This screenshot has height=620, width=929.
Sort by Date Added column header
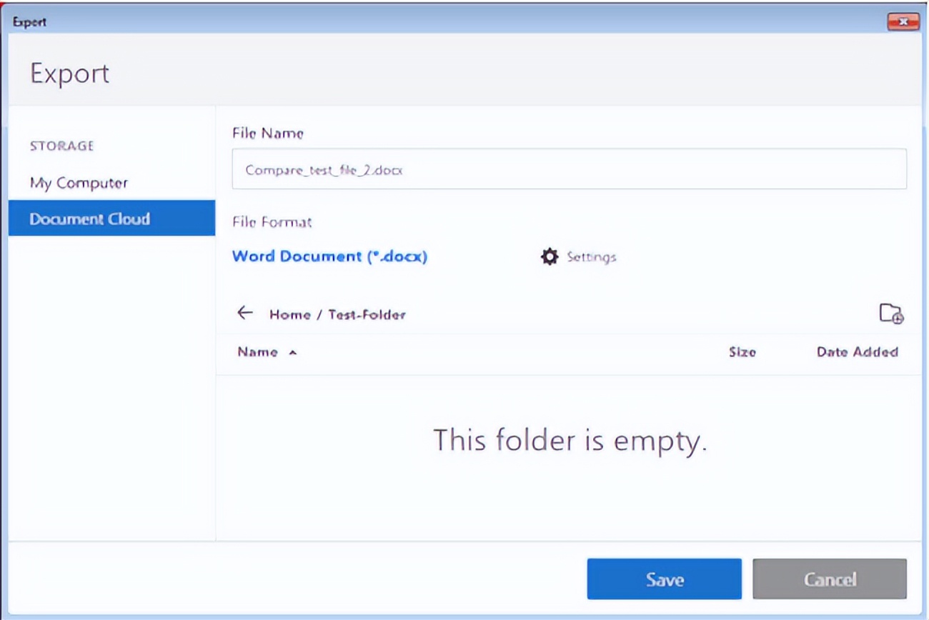[x=857, y=352]
